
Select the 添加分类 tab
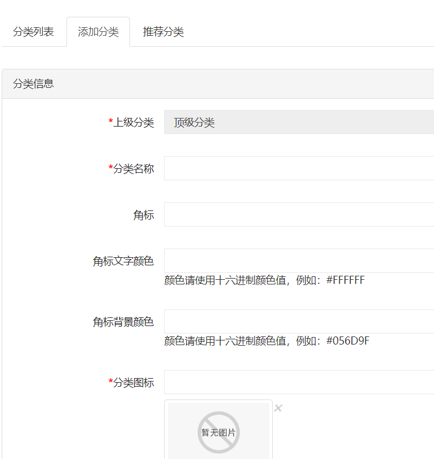(98, 32)
